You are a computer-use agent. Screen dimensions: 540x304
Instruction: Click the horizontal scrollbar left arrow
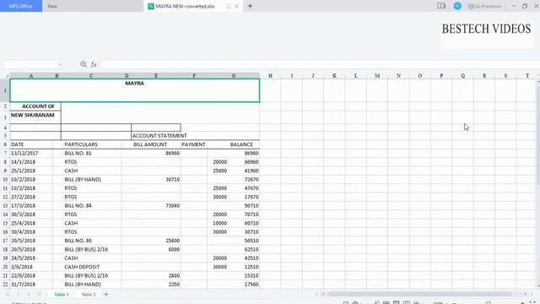coord(323,294)
